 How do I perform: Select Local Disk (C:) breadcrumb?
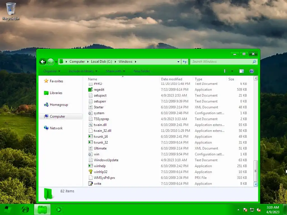(101, 62)
